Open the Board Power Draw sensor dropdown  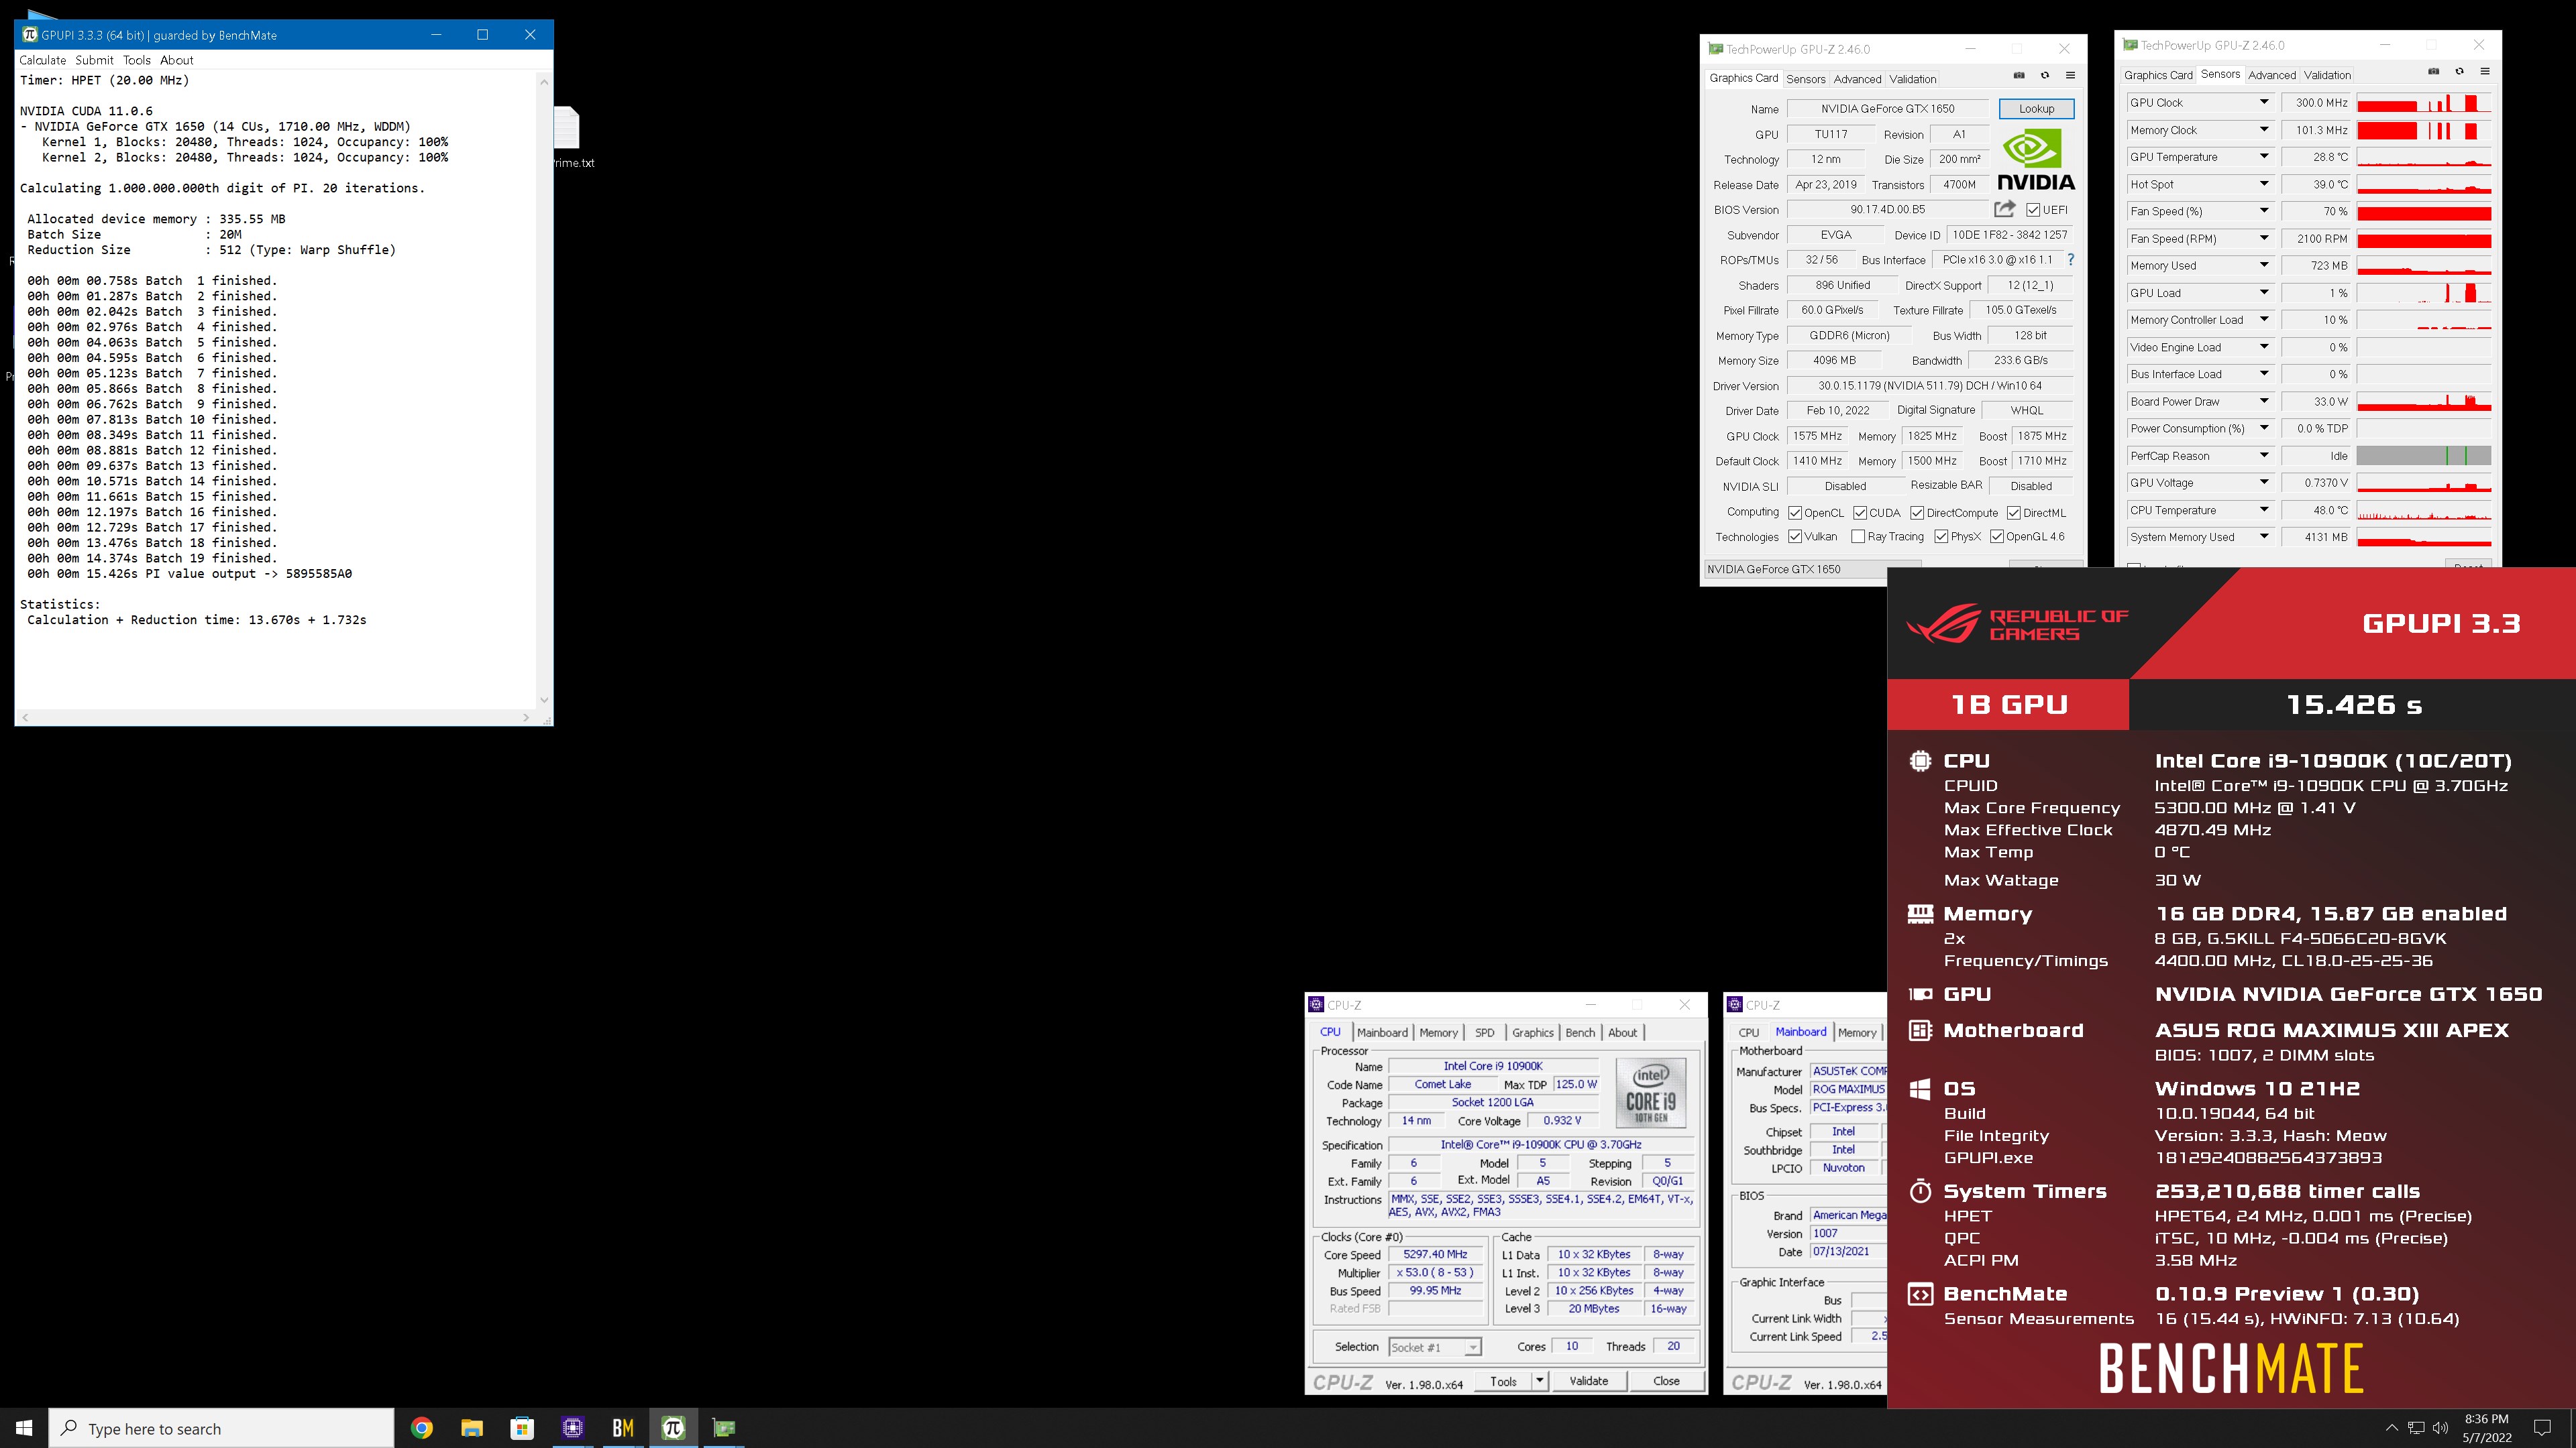(x=2264, y=401)
